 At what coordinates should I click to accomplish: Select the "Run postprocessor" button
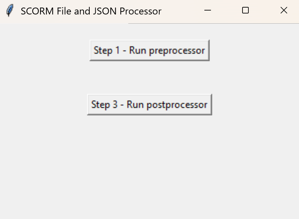149,104
